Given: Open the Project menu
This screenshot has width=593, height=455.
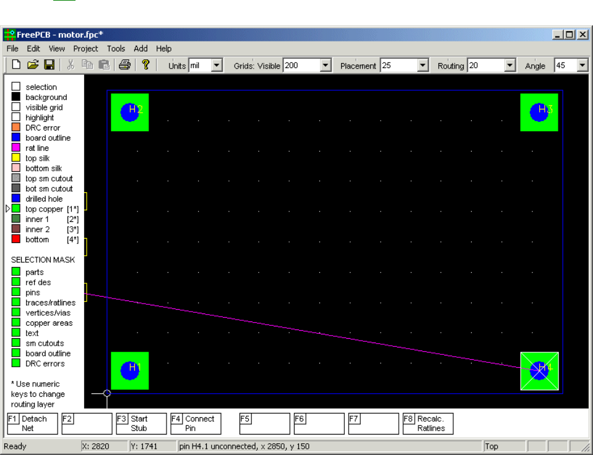Looking at the screenshot, I should point(85,49).
